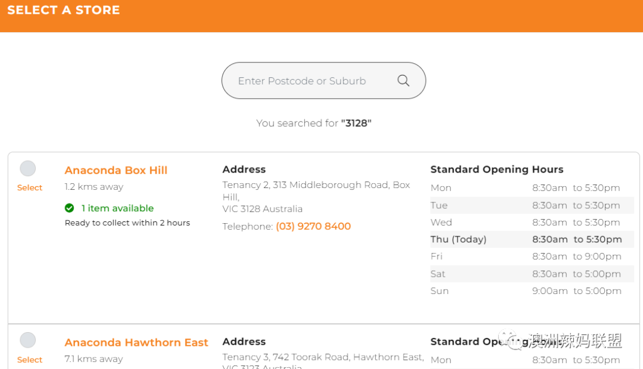
Task: Open the Anaconda Box Hill store link
Action: click(116, 170)
